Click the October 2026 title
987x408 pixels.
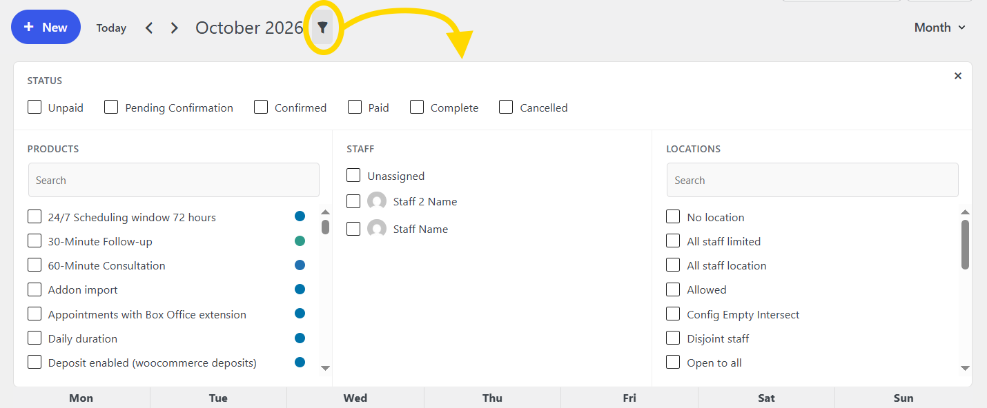point(249,28)
